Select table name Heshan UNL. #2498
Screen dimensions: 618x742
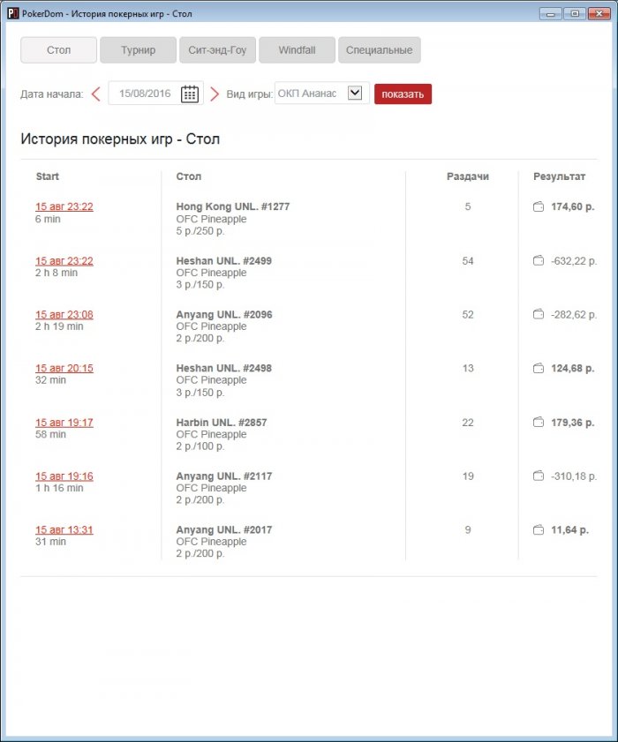(x=224, y=368)
